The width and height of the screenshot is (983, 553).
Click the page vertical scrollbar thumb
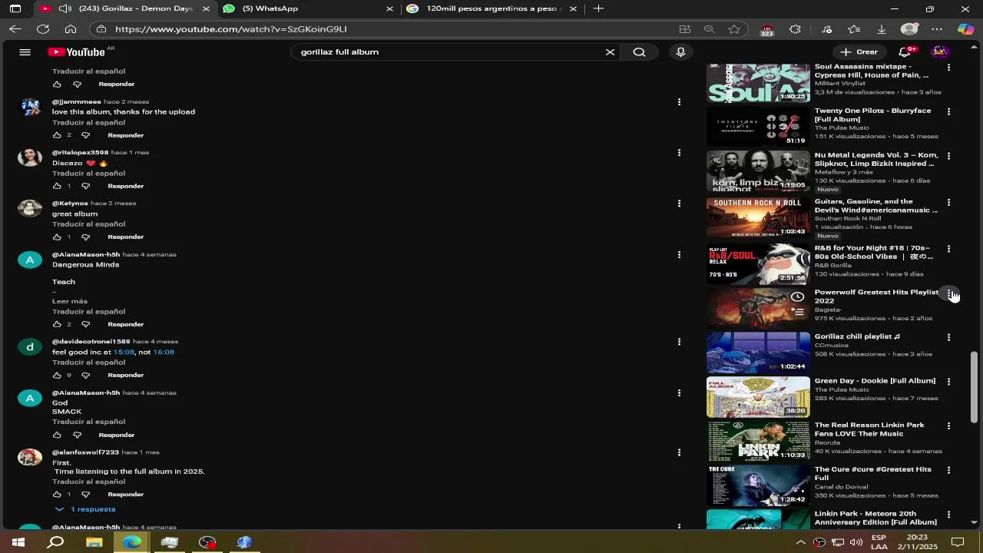tap(974, 387)
